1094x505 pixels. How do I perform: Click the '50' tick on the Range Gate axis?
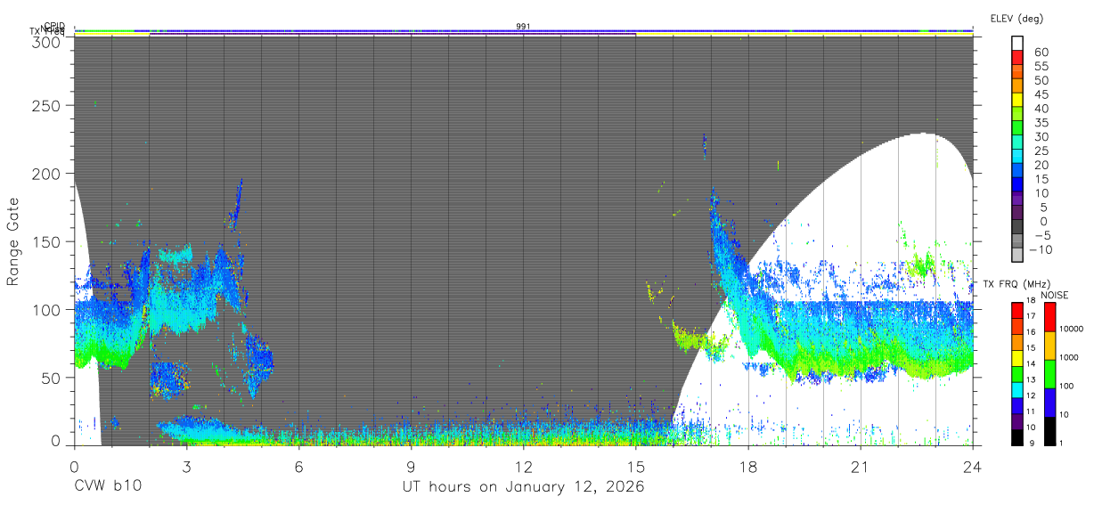tap(52, 377)
